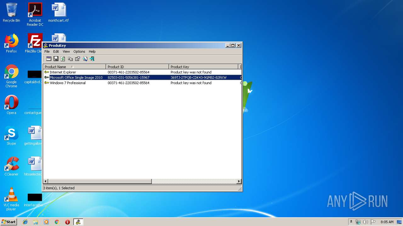Click the horizontal scrollbar thumb

pyautogui.click(x=100, y=181)
